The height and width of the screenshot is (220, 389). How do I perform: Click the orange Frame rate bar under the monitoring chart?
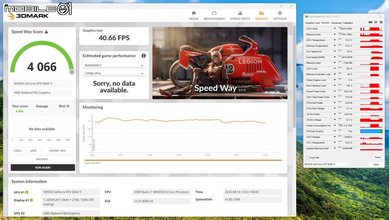tap(184, 160)
